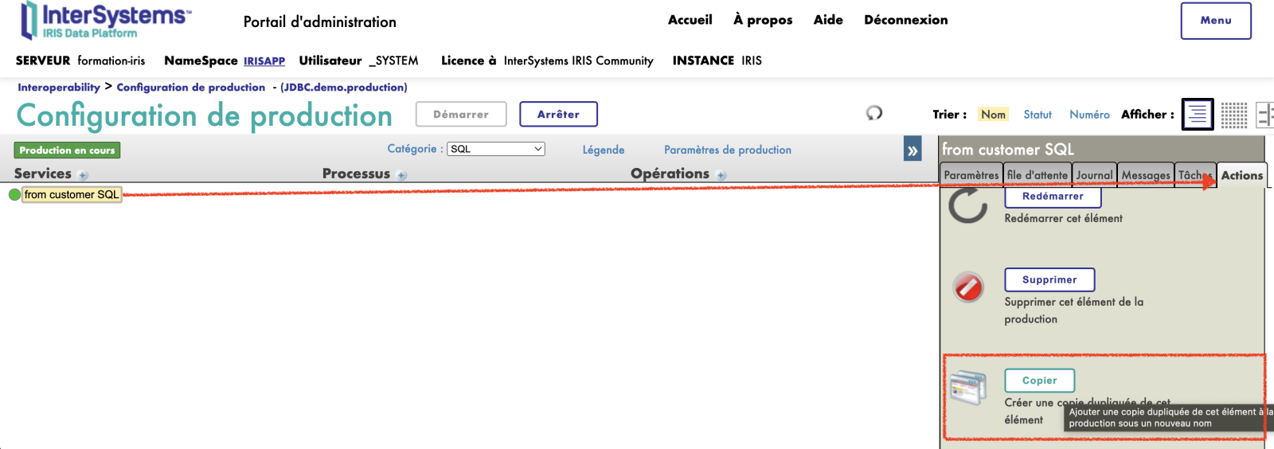This screenshot has width=1274, height=449.
Task: Switch to the Journal tab
Action: (x=1094, y=175)
